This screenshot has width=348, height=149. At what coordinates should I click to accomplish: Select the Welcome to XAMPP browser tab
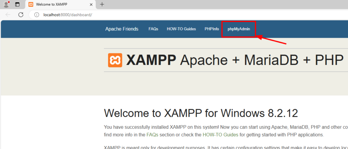point(58,4)
